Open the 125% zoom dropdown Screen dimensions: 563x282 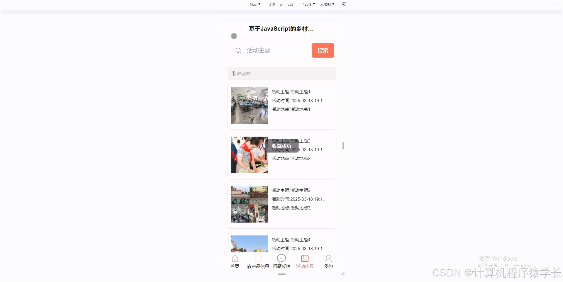(x=308, y=4)
